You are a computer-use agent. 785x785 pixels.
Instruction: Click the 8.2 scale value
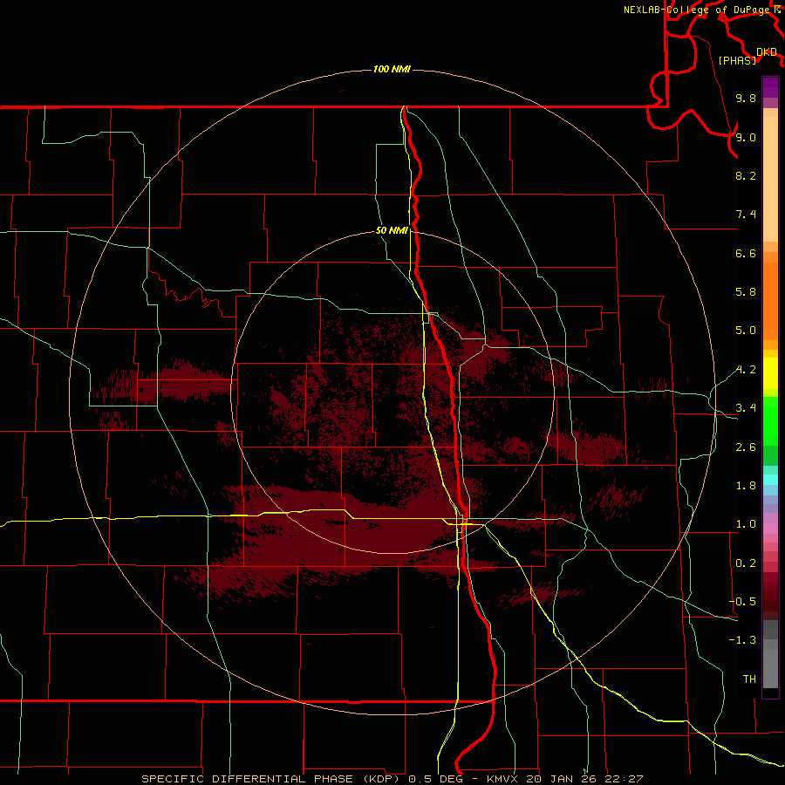click(746, 175)
